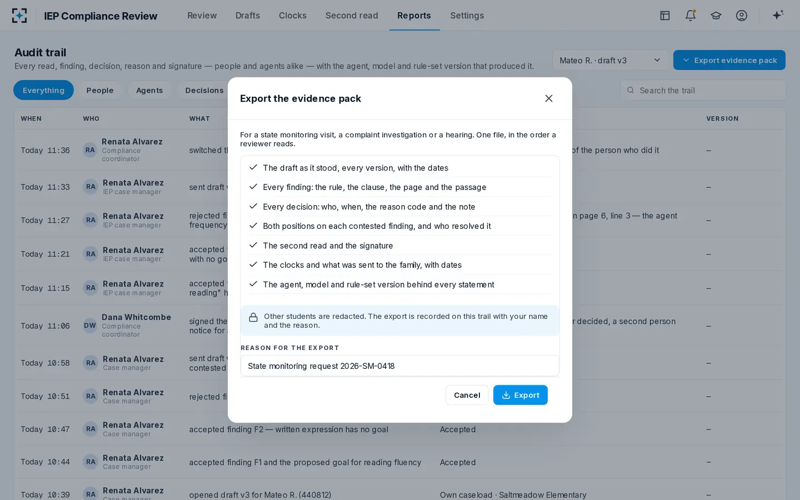Close the Export evidence pack dialog

pyautogui.click(x=549, y=98)
